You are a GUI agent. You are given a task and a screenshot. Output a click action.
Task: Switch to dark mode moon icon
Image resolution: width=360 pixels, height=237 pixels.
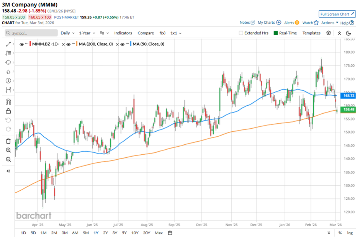(x=349, y=33)
